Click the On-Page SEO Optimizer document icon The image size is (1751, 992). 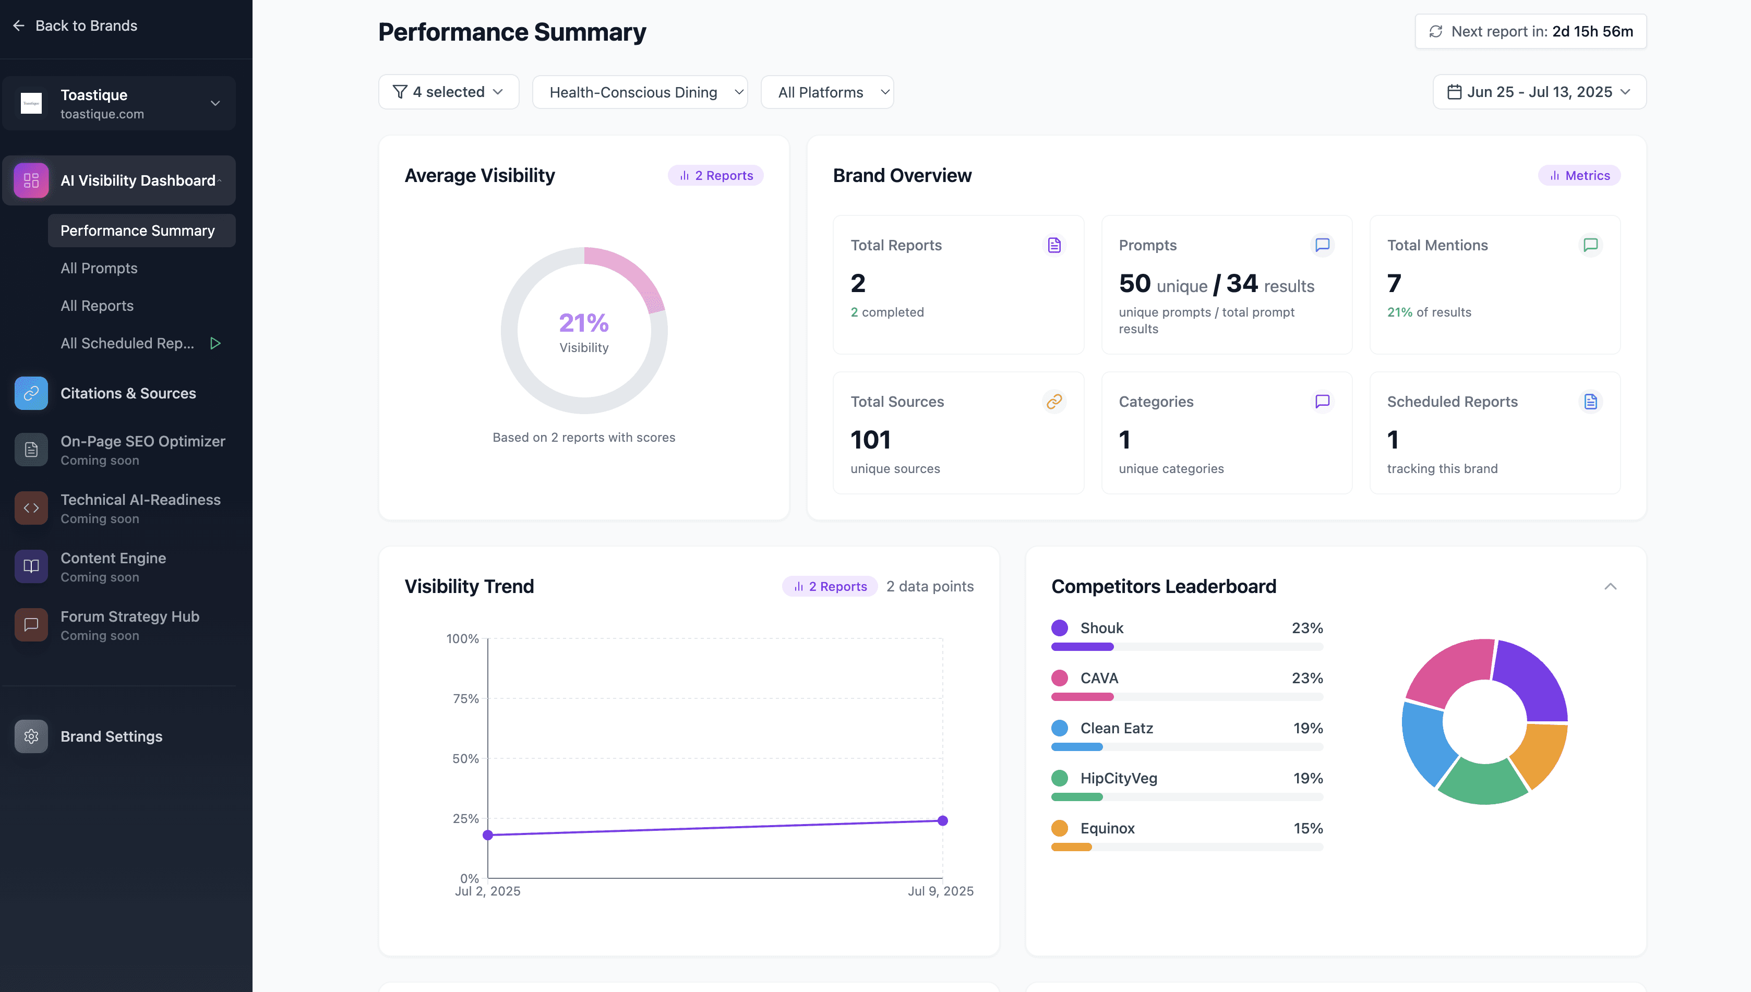(31, 450)
